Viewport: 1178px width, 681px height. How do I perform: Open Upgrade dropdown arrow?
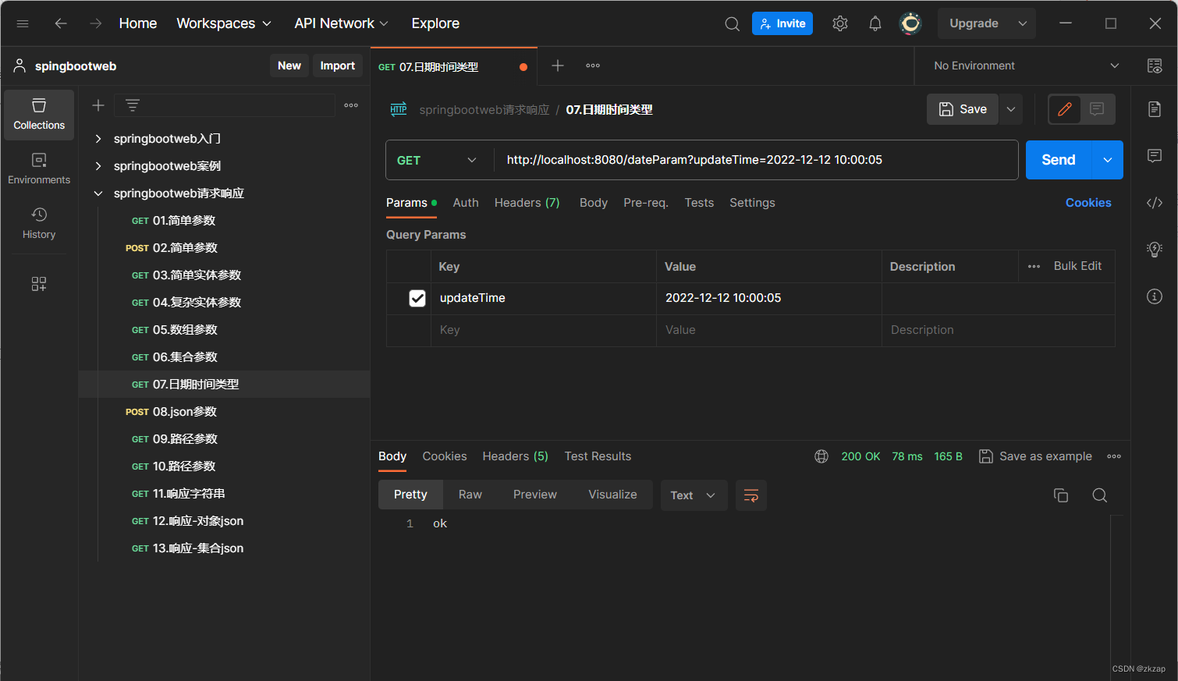coord(1022,23)
